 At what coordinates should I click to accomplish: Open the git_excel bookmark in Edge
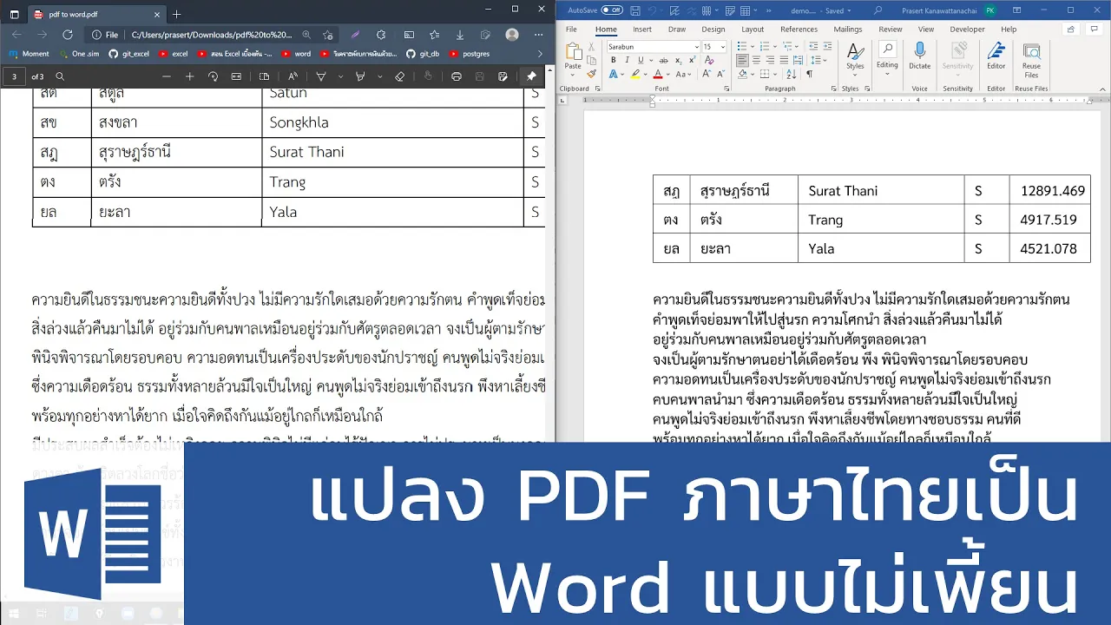128,54
